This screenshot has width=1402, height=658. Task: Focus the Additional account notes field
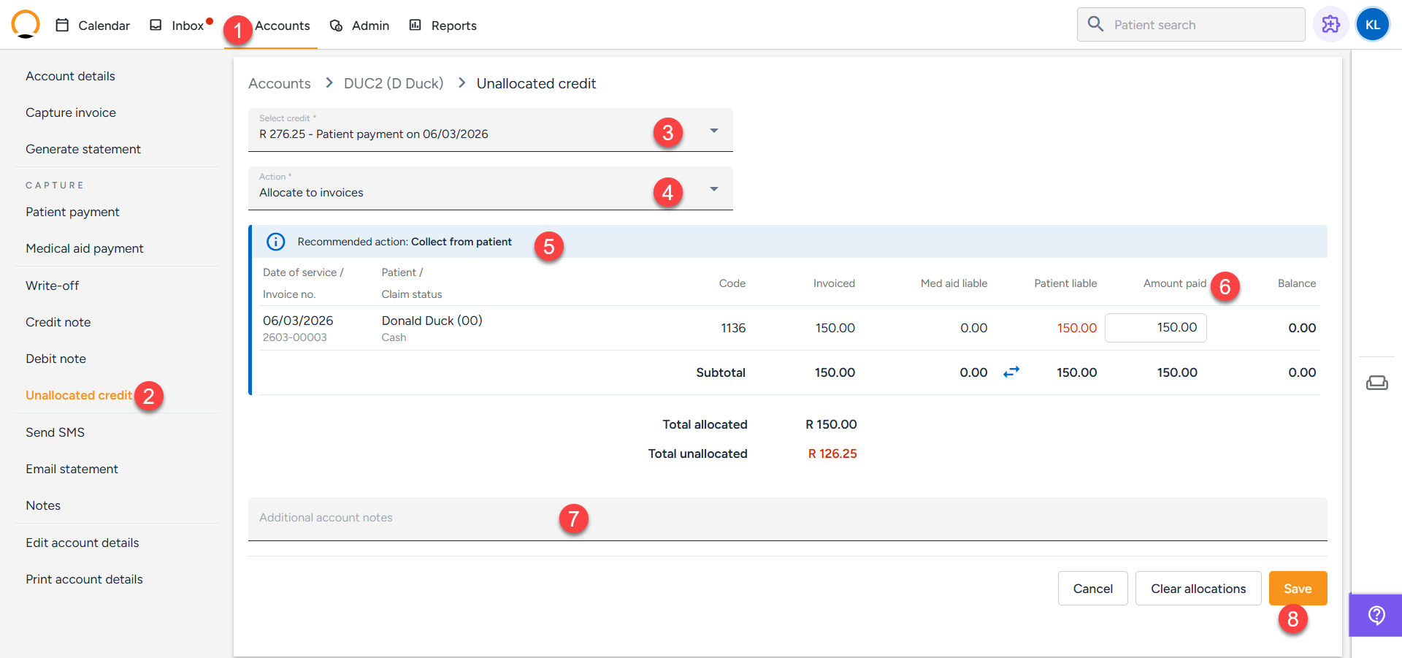787,519
